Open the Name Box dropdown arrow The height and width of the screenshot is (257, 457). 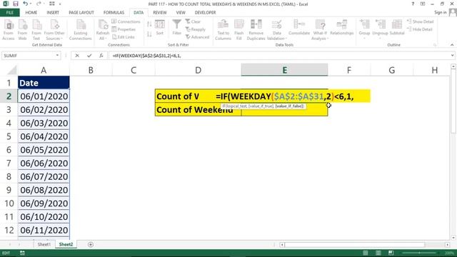click(x=57, y=56)
